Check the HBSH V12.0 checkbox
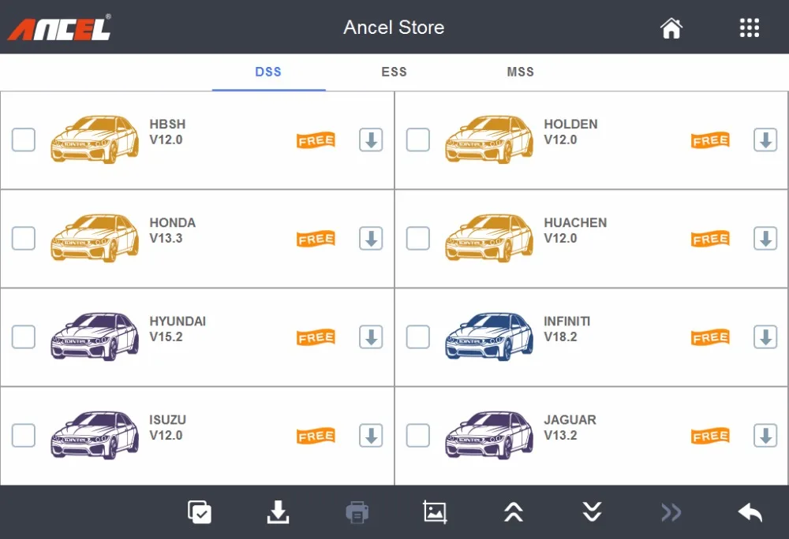Viewport: 789px width, 539px height. coord(24,139)
